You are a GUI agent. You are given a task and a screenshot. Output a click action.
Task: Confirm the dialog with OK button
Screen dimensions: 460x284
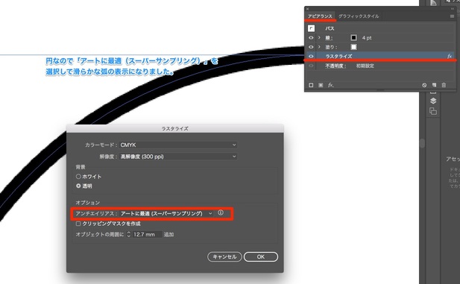[x=261, y=256]
